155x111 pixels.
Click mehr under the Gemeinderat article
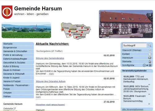click(51, 74)
